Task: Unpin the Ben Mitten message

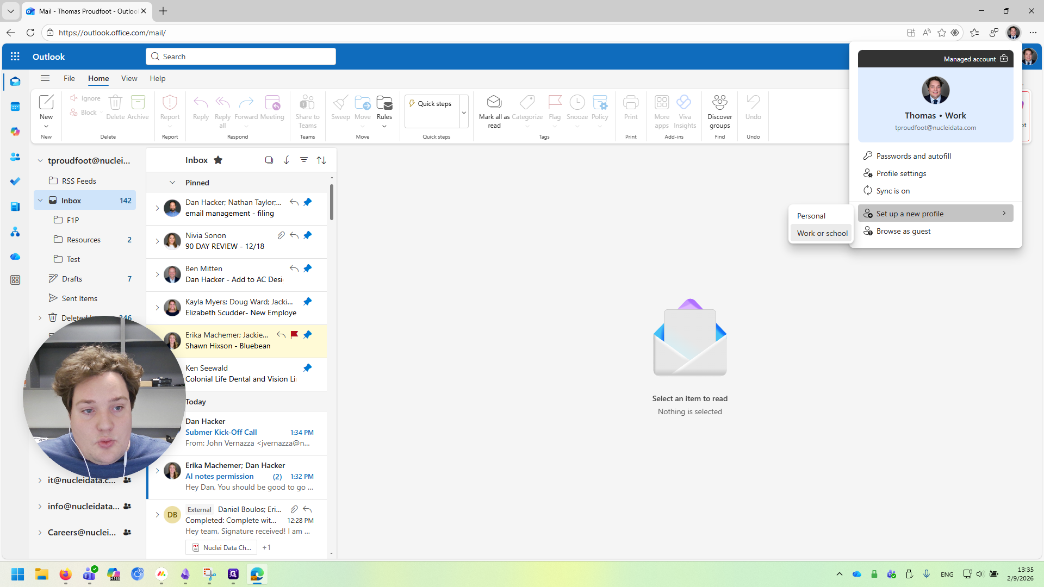Action: point(308,268)
